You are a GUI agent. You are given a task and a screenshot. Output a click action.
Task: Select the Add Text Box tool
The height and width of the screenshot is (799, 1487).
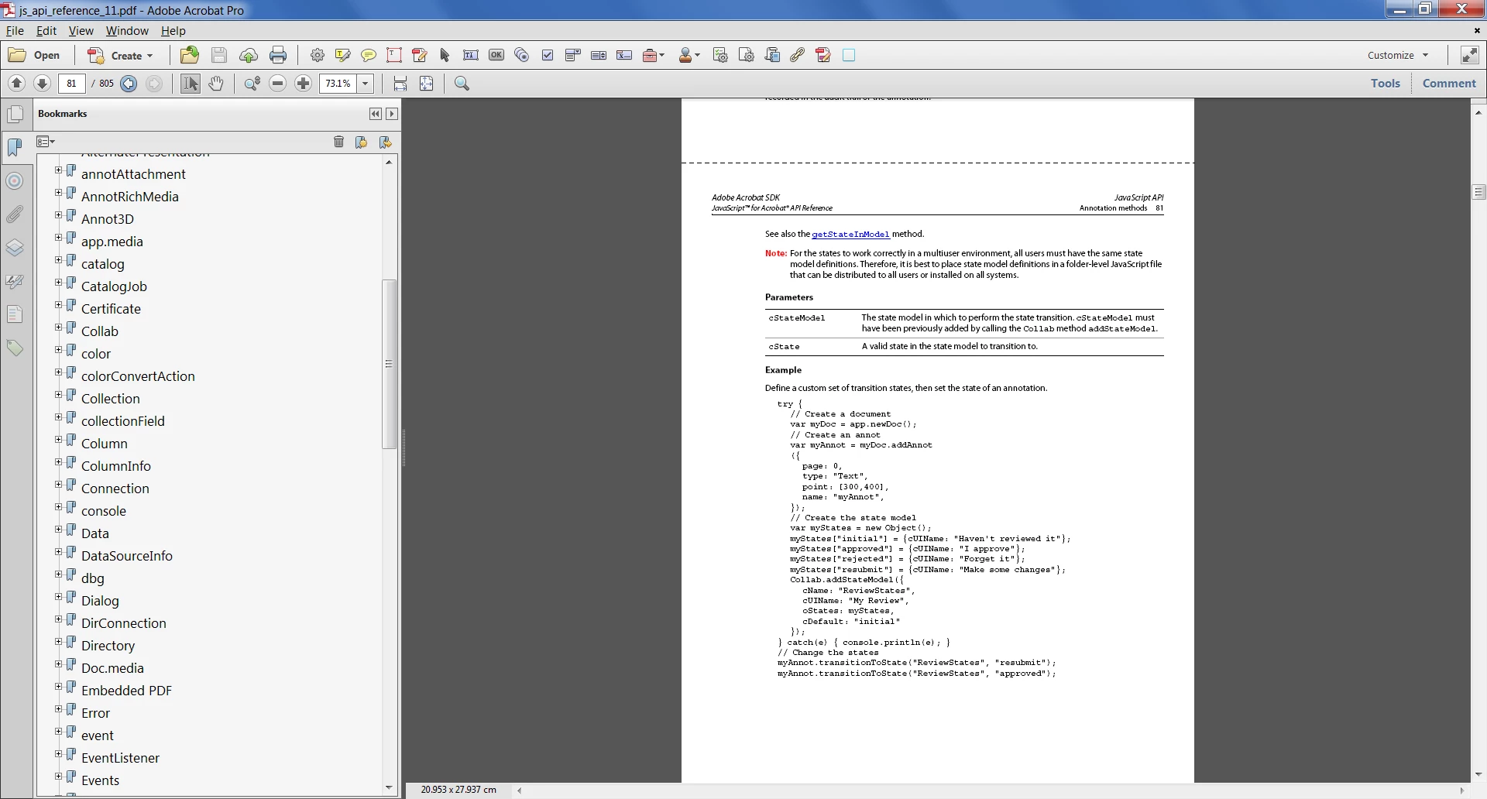point(394,55)
